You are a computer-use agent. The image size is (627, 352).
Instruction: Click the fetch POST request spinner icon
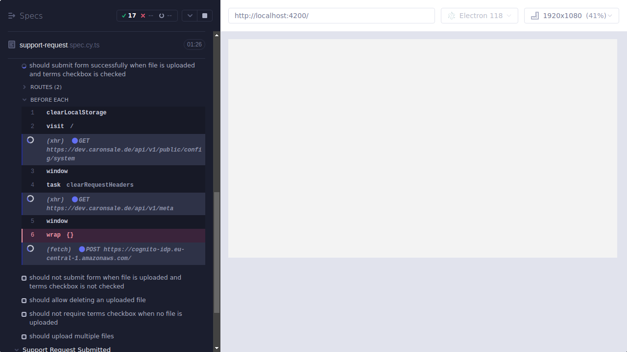tap(30, 248)
